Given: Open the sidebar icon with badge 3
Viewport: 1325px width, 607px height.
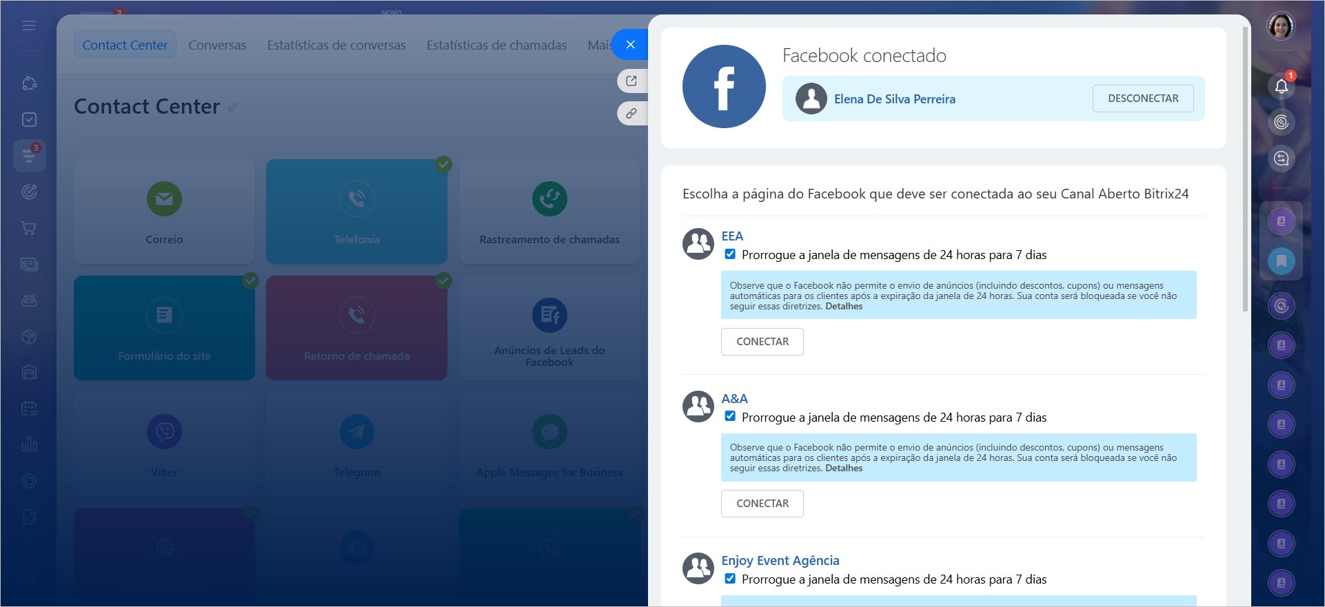Looking at the screenshot, I should [29, 156].
